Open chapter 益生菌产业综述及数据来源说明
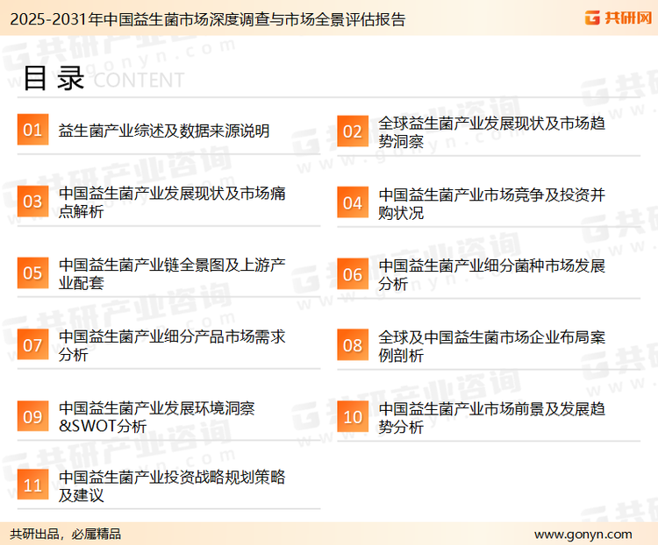The width and height of the screenshot is (658, 545). click(x=164, y=131)
